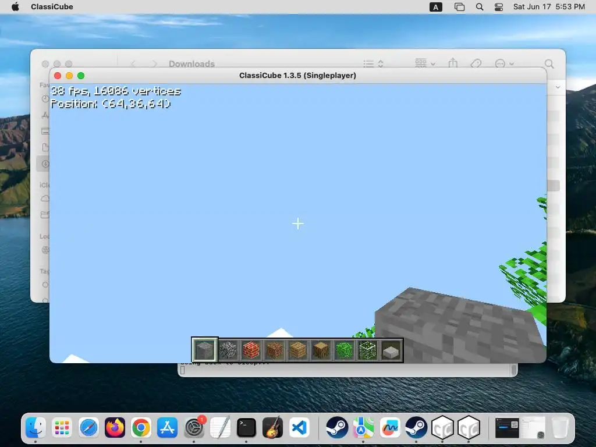Click the Tags icon in Finder toolbar
Screen dimensions: 596x447
[476, 63]
